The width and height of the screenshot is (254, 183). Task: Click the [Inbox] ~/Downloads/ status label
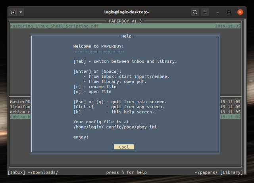(x=33, y=172)
